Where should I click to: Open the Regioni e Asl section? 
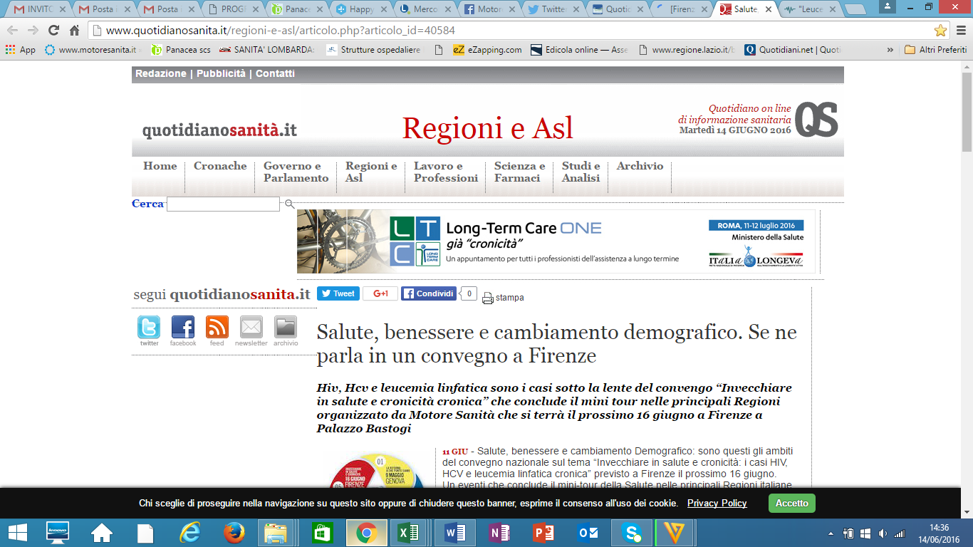click(371, 172)
